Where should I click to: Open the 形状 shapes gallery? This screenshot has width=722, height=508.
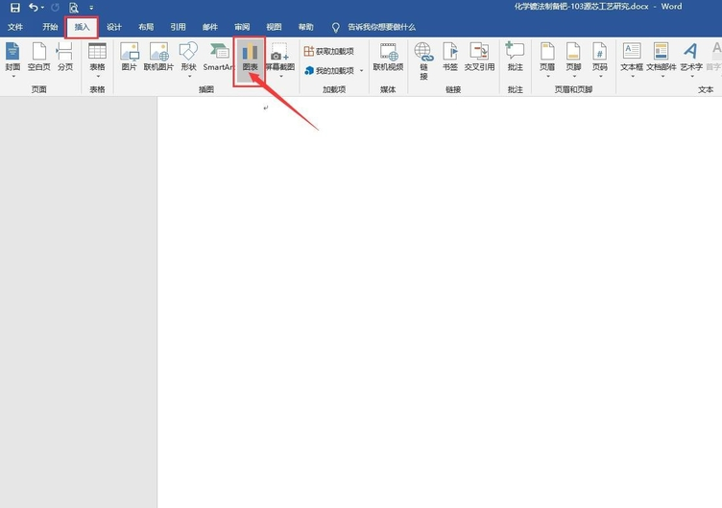pos(189,59)
